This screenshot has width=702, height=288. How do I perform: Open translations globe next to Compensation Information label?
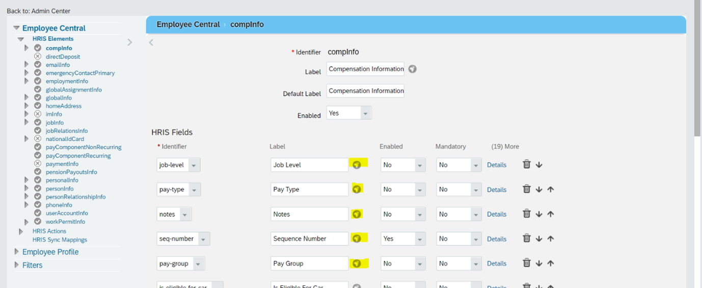click(413, 69)
